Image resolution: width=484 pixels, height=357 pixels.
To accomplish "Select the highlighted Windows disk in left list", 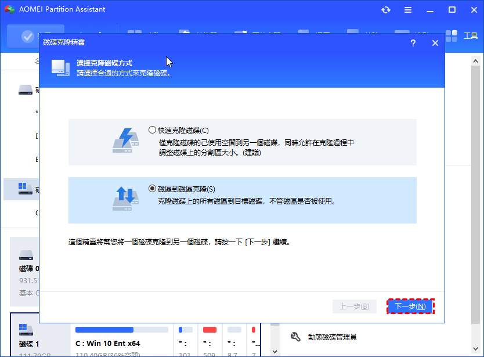I will 26,189.
